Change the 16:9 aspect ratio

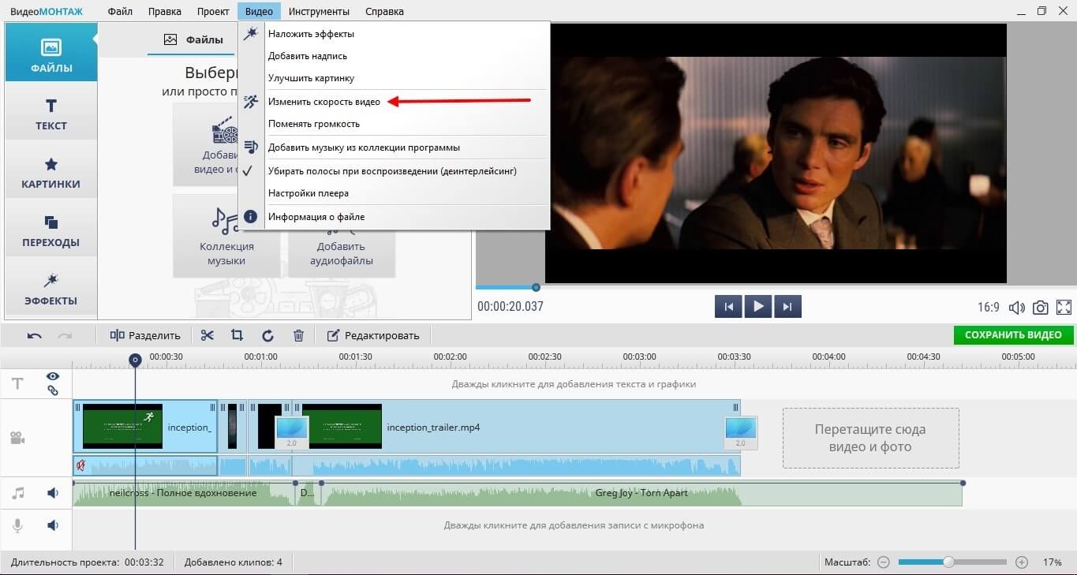point(989,308)
